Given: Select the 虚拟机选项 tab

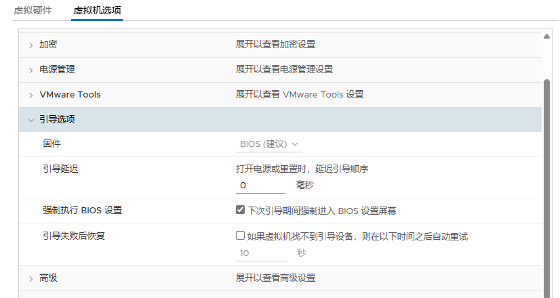Looking at the screenshot, I should pyautogui.click(x=97, y=11).
